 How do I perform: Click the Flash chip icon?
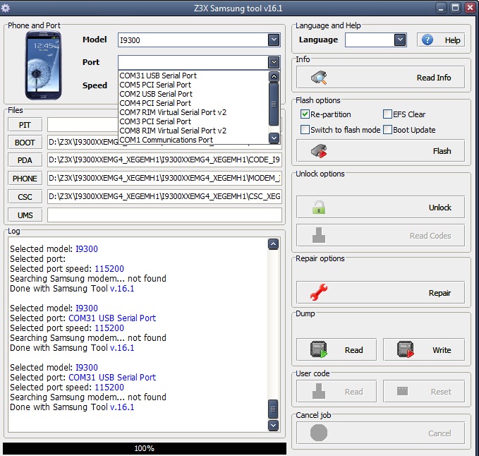(319, 151)
